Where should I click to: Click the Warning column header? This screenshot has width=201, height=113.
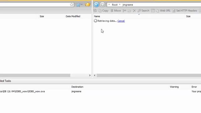[174, 87]
